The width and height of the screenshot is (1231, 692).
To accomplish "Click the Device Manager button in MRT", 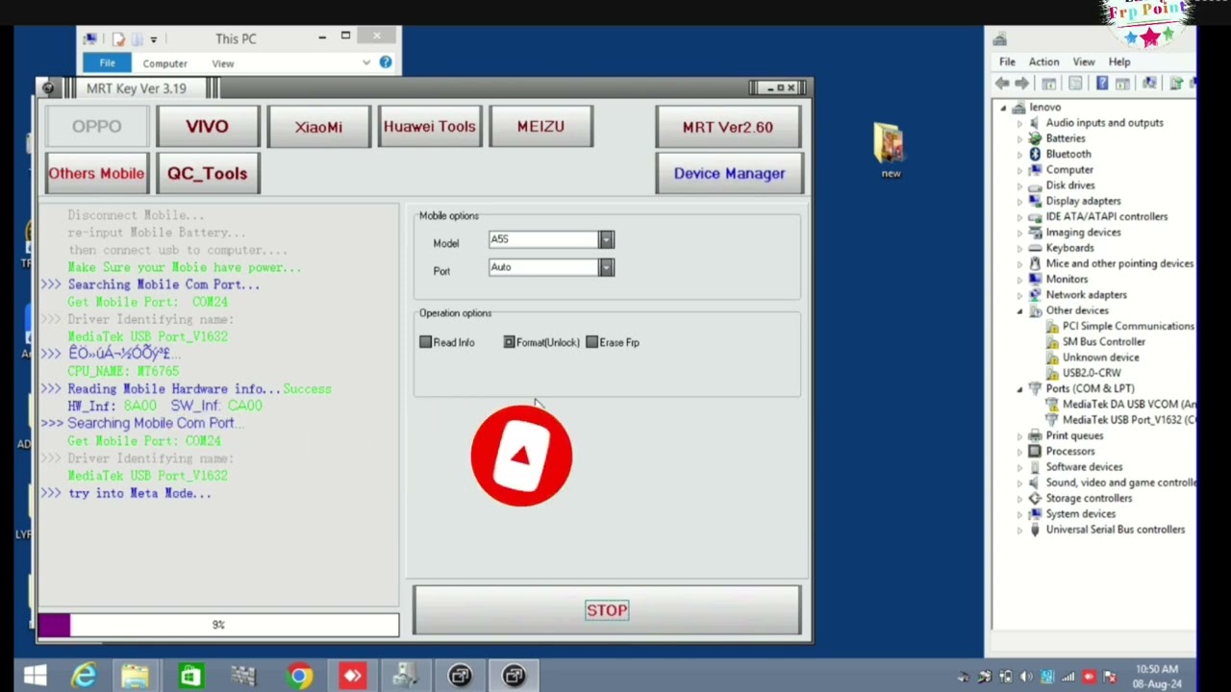I will pos(729,174).
